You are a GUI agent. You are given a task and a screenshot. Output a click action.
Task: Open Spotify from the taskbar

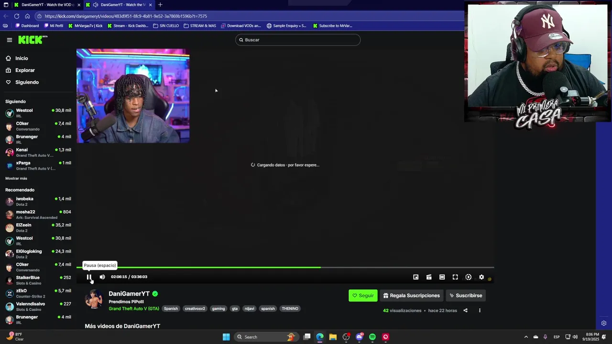[x=372, y=337]
